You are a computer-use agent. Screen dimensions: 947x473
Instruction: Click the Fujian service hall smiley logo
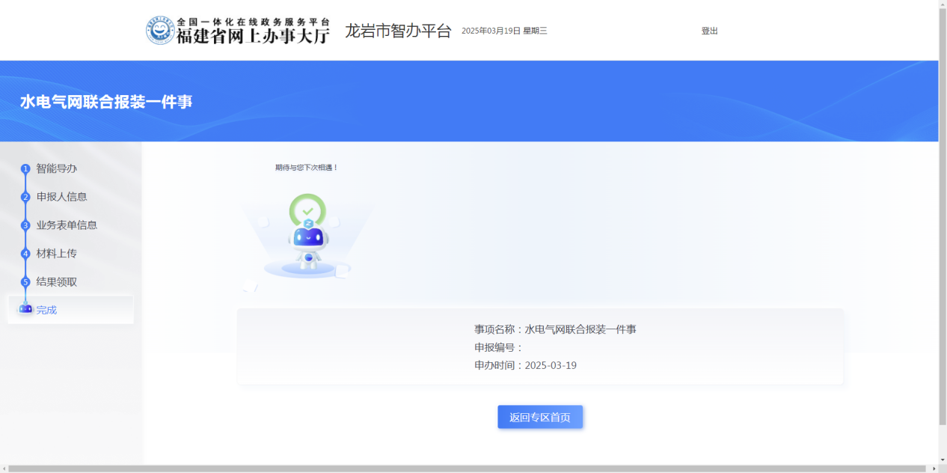[x=160, y=30]
